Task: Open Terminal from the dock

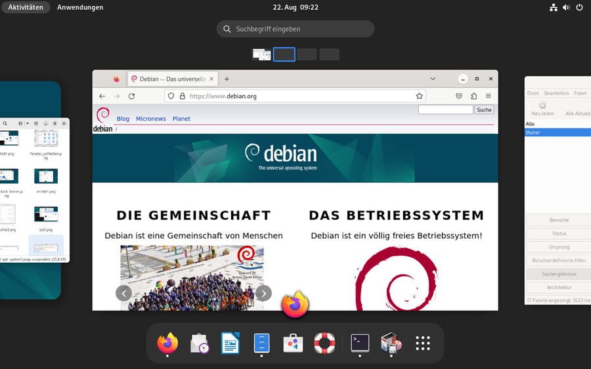Action: click(360, 343)
